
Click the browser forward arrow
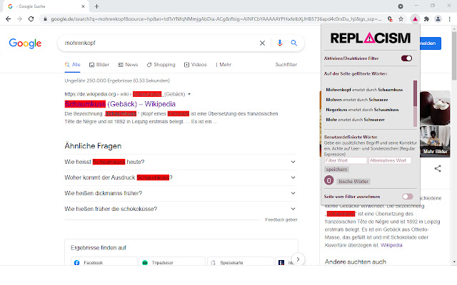(x=19, y=19)
